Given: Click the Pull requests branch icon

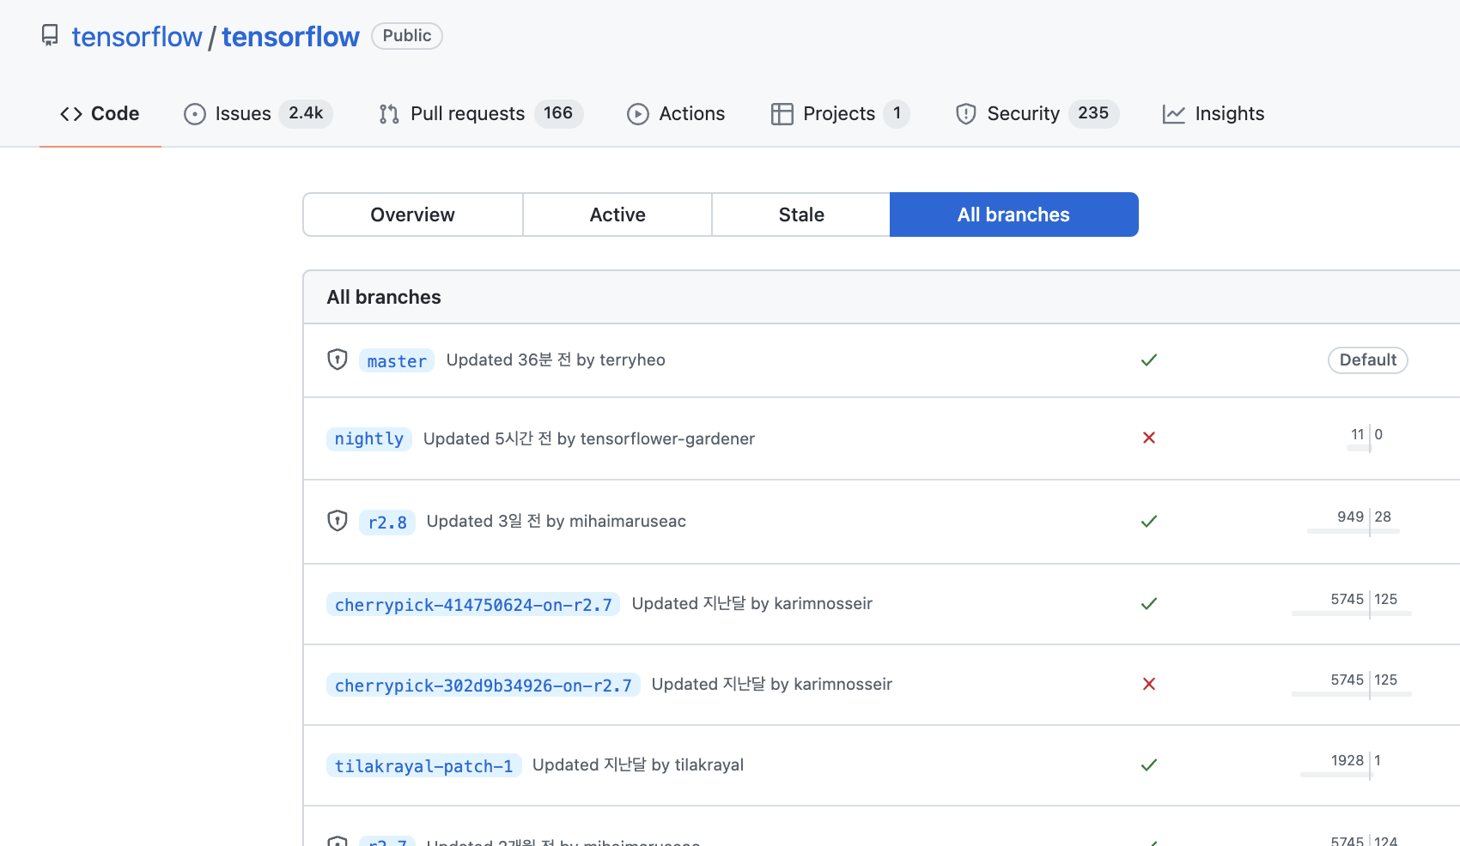Looking at the screenshot, I should point(389,114).
